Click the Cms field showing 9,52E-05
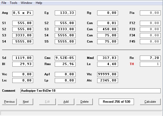The image size is (163, 116). pos(65,58)
